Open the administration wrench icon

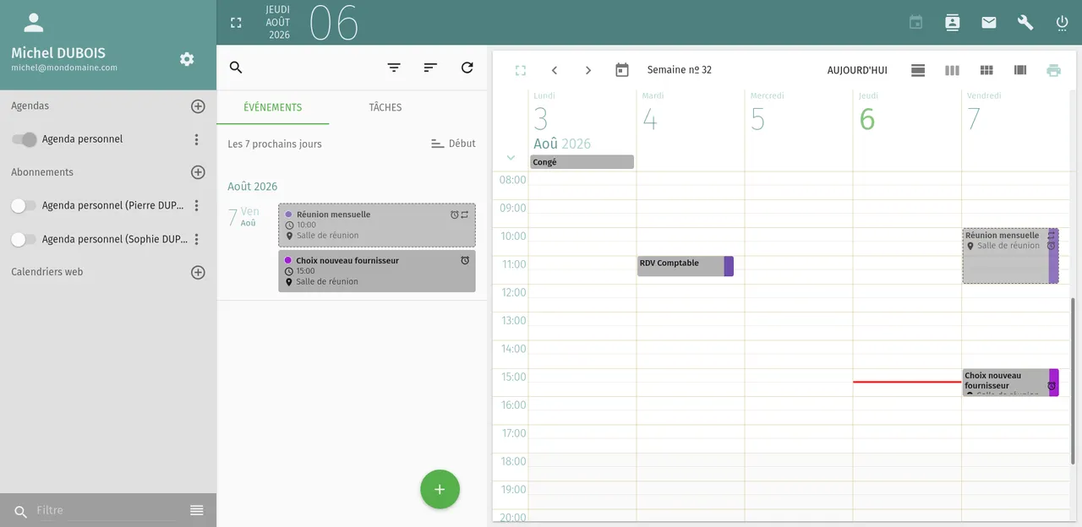click(1025, 23)
